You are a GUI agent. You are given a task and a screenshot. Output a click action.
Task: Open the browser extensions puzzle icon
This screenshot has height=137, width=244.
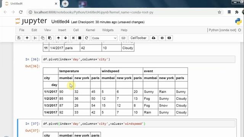point(237,12)
